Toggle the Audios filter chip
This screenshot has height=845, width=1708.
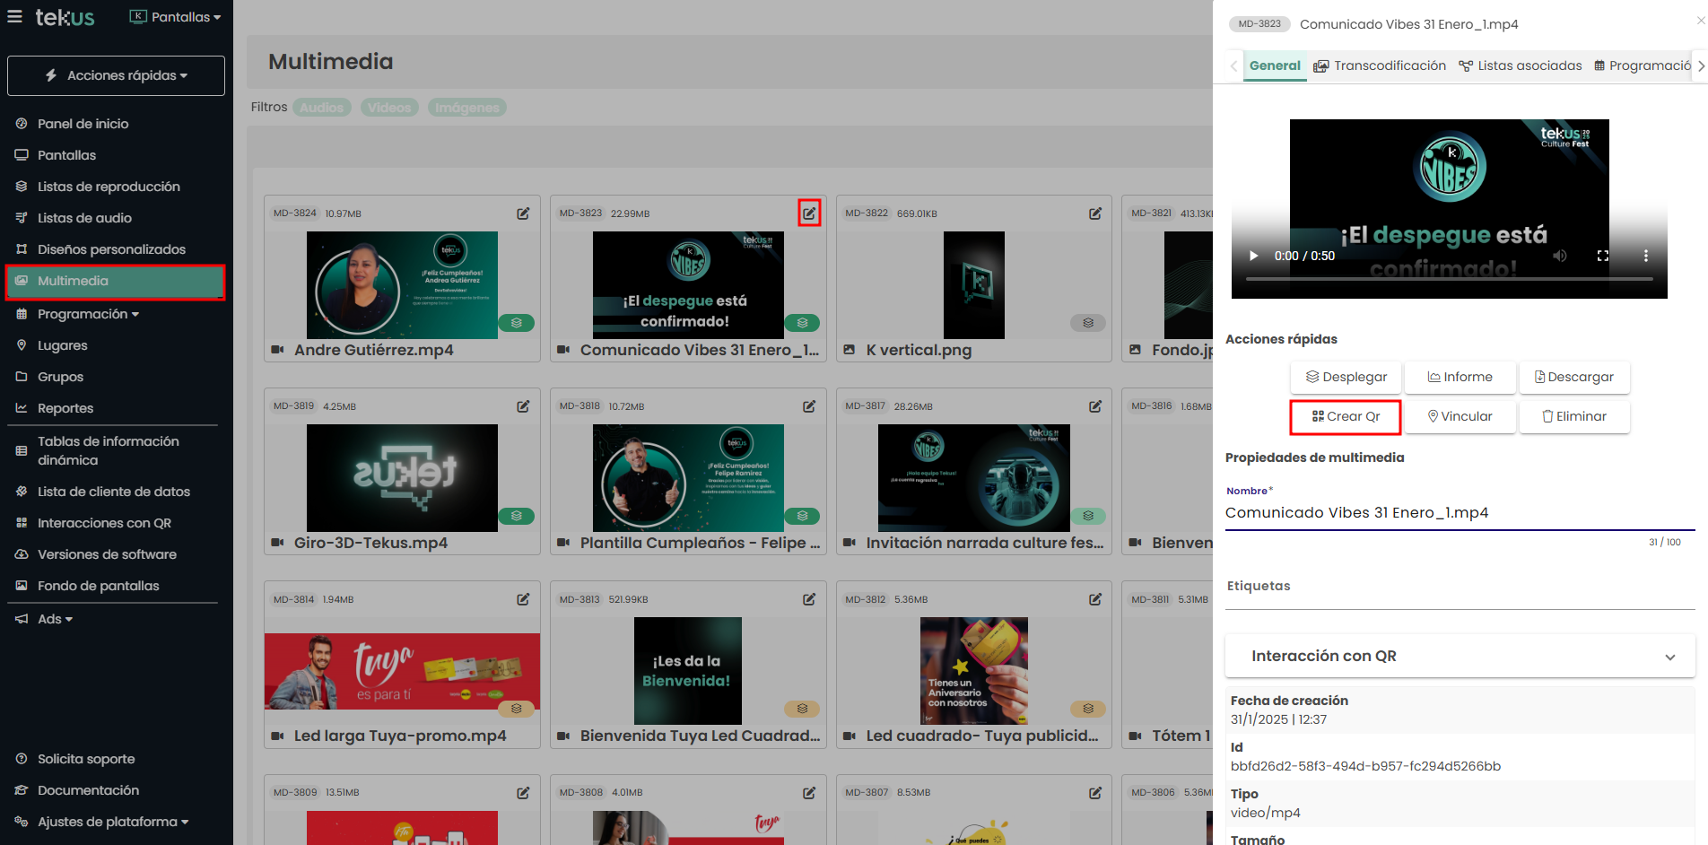pyautogui.click(x=321, y=108)
